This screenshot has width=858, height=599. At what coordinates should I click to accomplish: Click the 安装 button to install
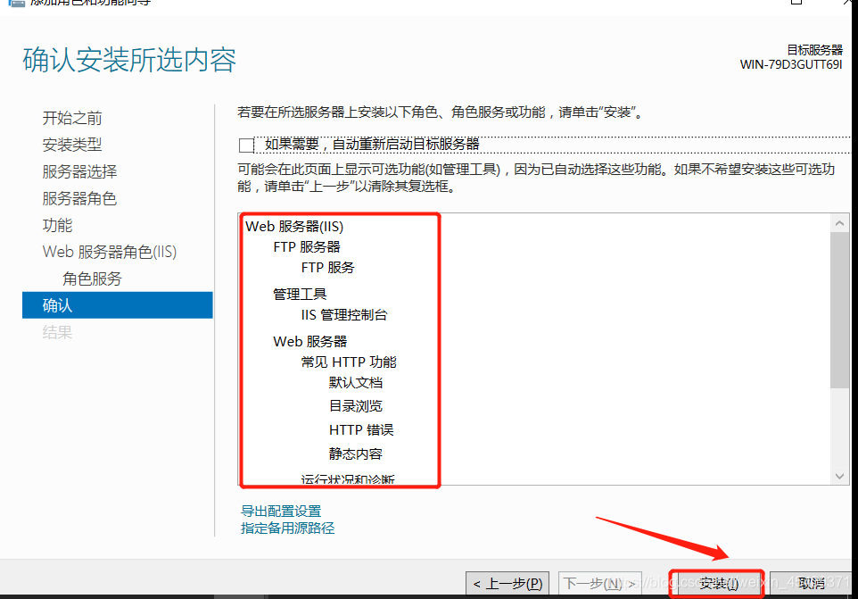pos(716,583)
